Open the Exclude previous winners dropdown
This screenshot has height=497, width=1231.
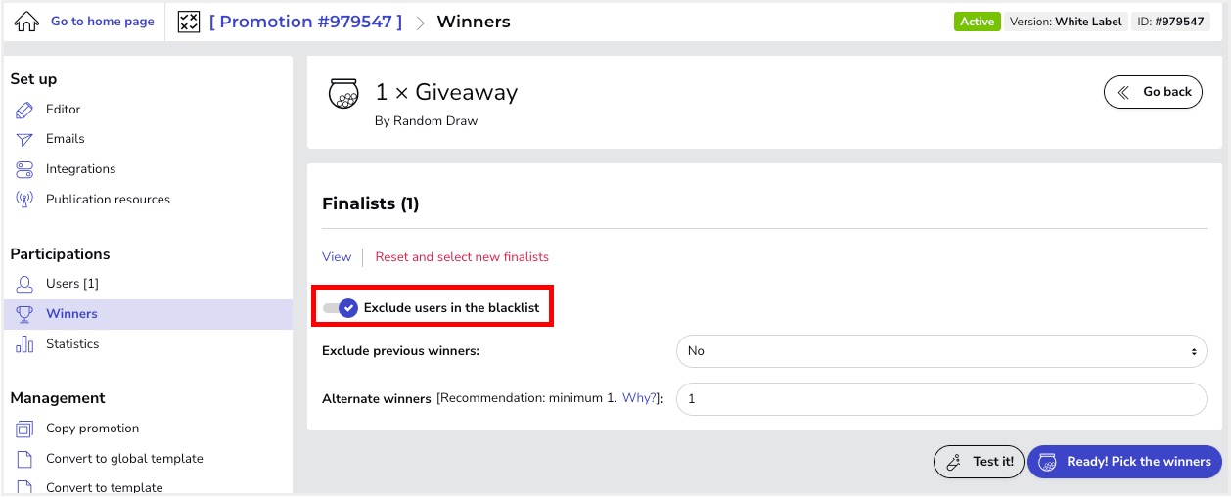click(940, 351)
